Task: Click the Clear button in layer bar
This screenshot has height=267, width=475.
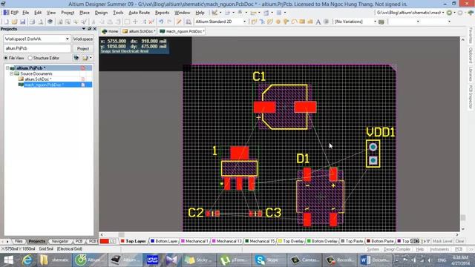Action: click(459, 241)
